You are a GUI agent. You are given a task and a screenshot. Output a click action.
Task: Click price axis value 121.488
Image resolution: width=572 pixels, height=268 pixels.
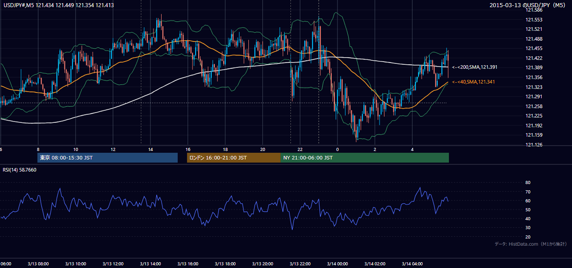pos(534,39)
